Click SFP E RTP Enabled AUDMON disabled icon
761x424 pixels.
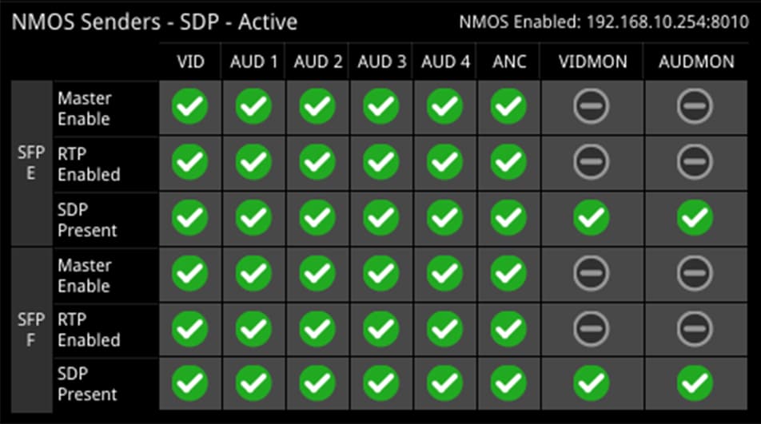695,162
